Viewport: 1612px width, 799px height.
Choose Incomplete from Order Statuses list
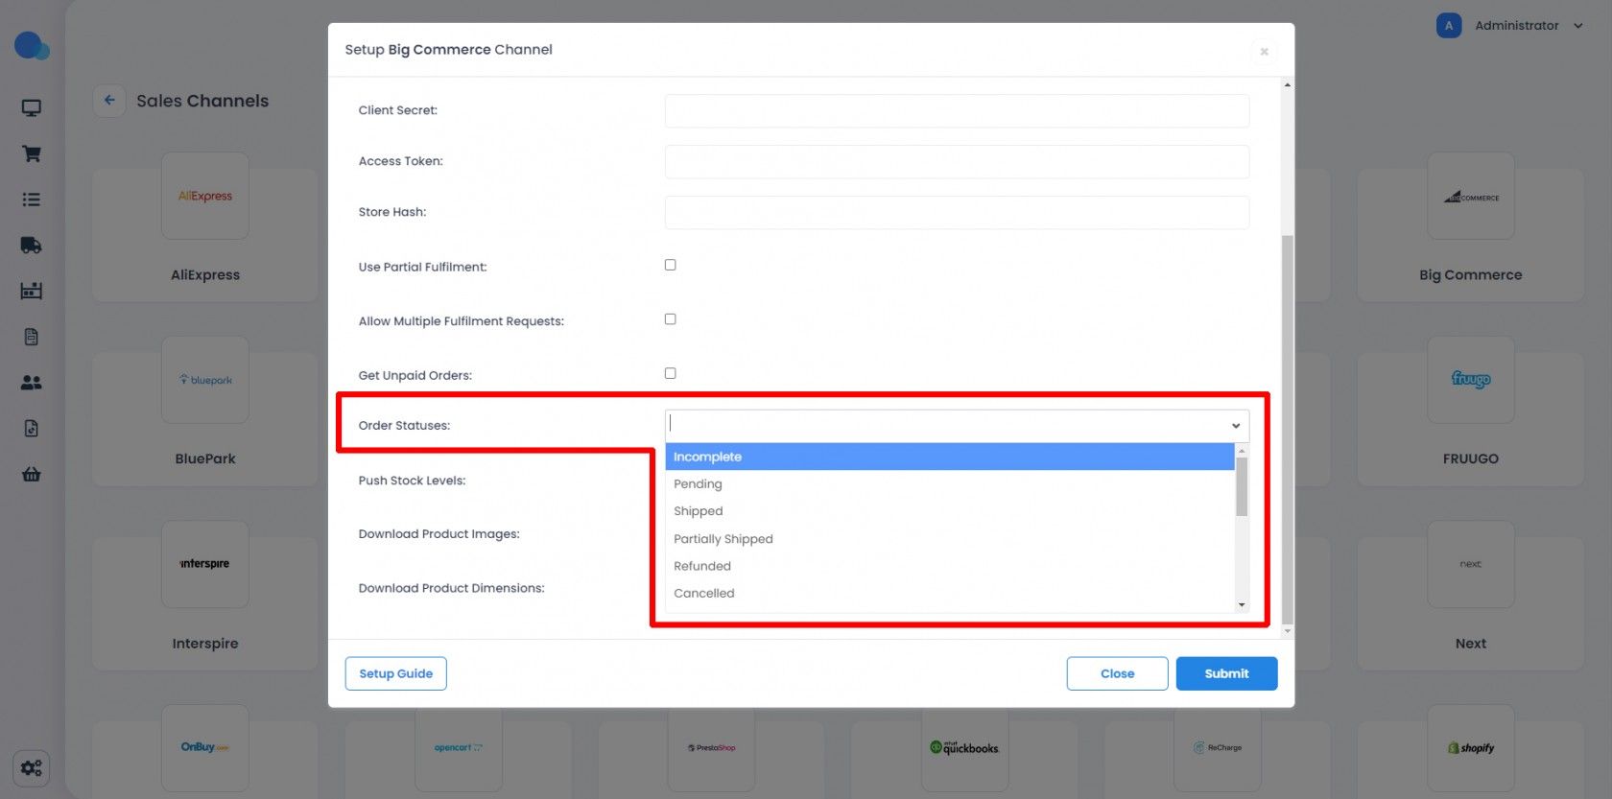click(950, 457)
